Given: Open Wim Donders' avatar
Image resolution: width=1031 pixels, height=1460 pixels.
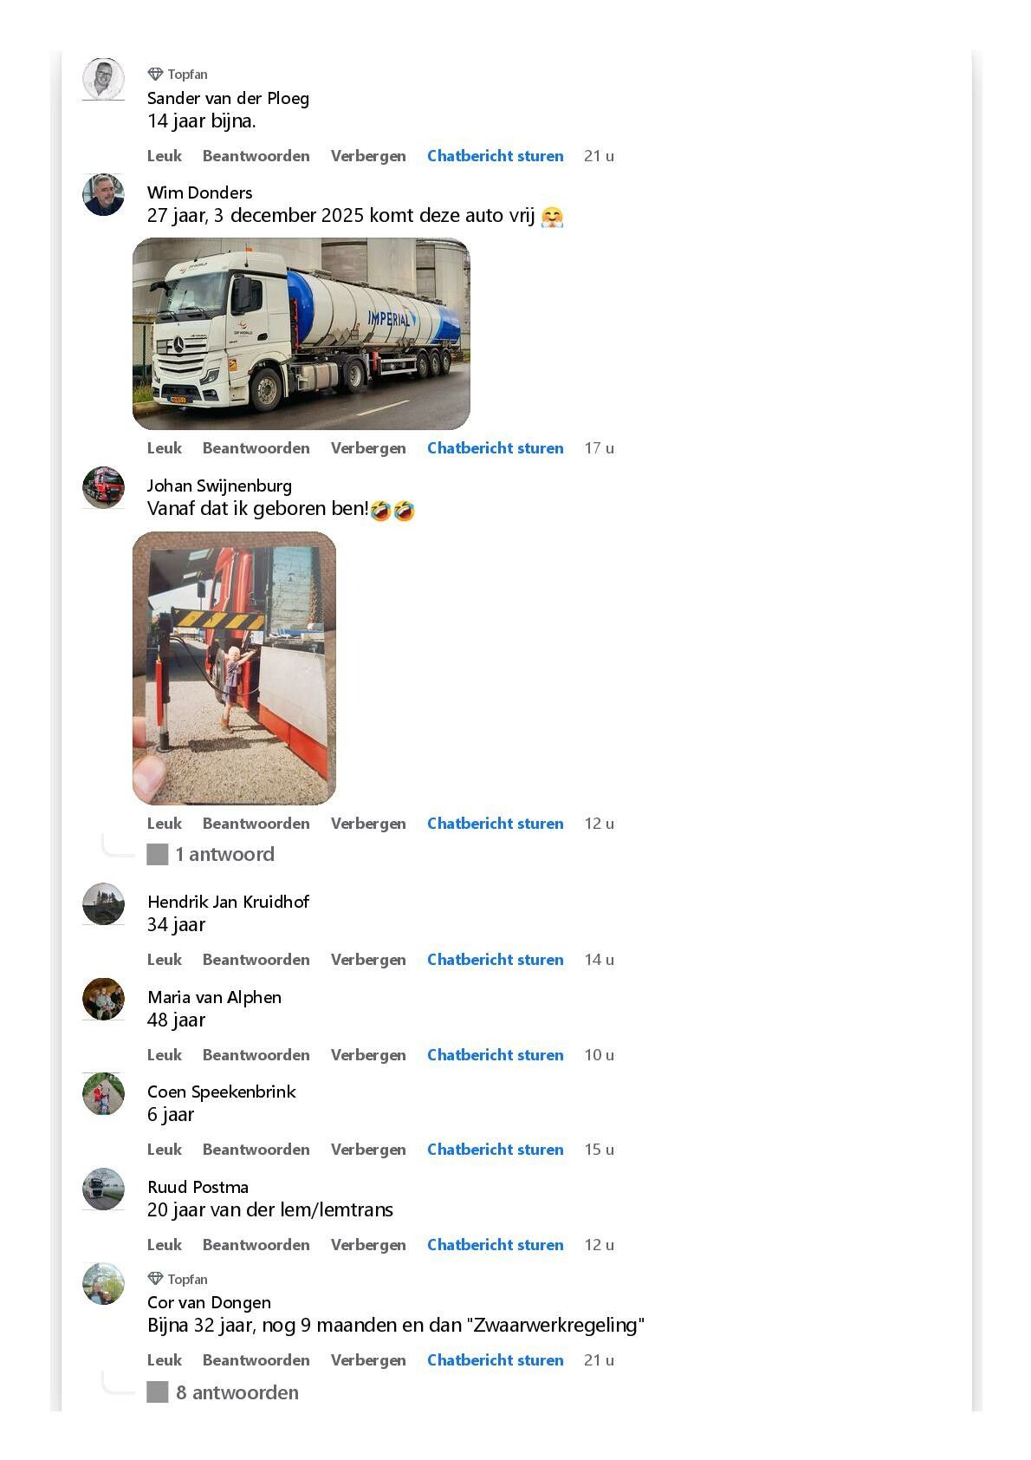Looking at the screenshot, I should [103, 195].
